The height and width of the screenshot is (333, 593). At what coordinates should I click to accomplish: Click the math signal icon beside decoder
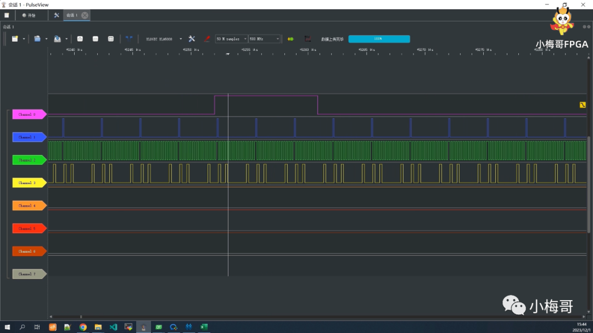point(307,39)
